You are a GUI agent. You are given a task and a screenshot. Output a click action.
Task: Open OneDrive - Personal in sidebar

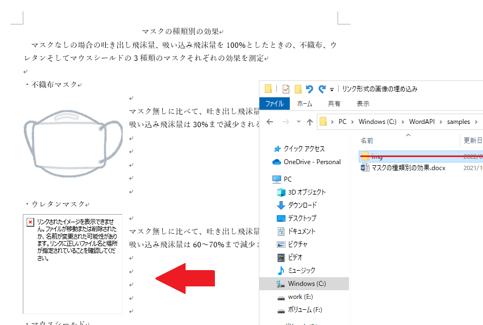pyautogui.click(x=312, y=162)
